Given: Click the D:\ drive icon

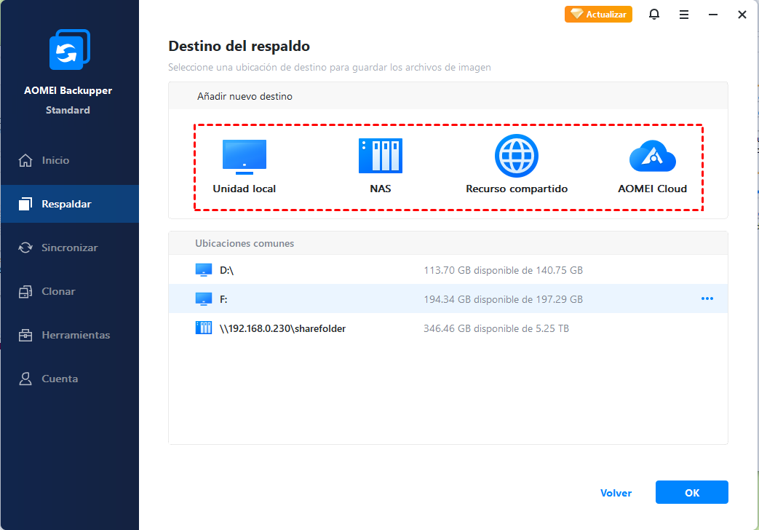Looking at the screenshot, I should pyautogui.click(x=203, y=270).
